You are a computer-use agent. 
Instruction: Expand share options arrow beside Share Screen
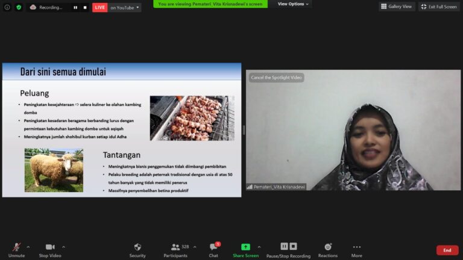click(x=259, y=247)
